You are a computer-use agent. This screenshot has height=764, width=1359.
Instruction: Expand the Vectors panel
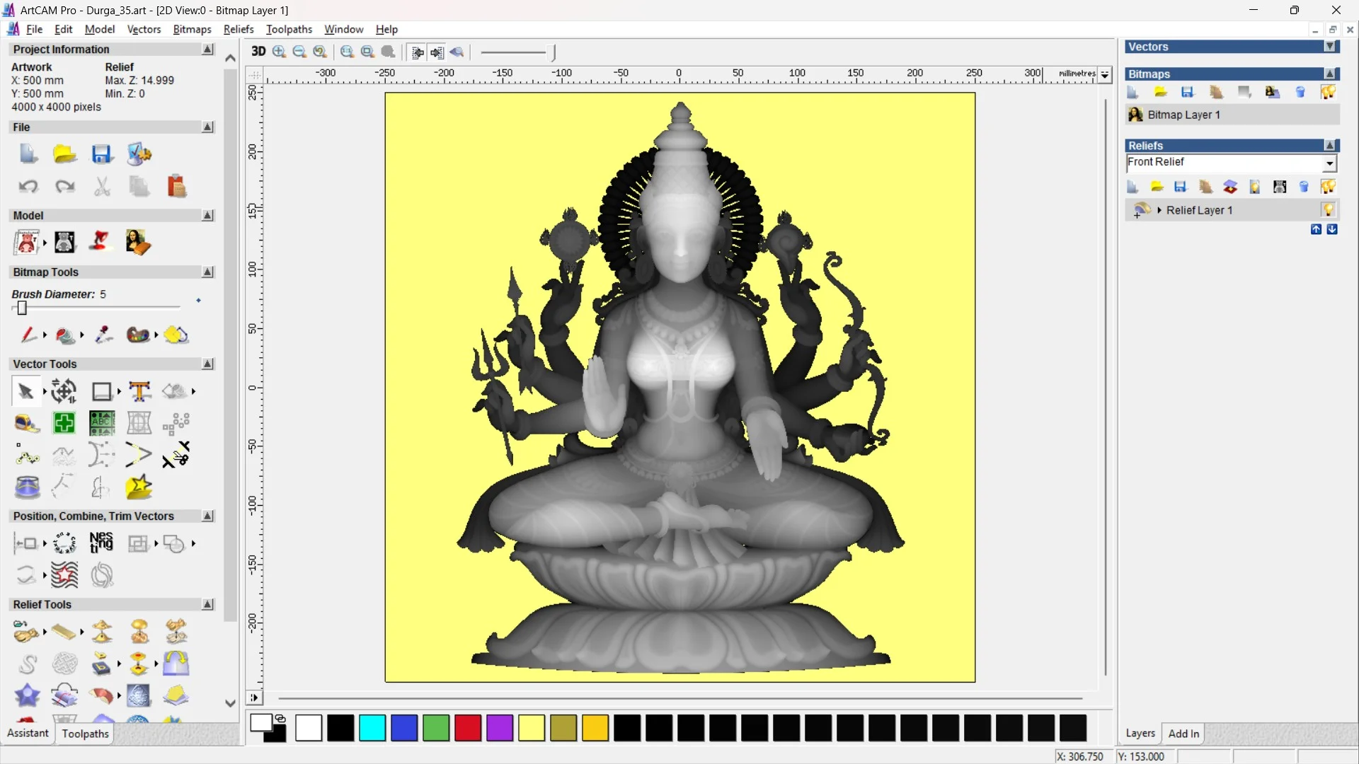[x=1330, y=47]
